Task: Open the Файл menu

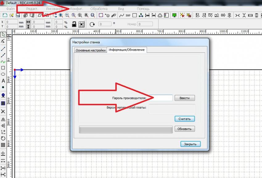Action: pos(10,9)
